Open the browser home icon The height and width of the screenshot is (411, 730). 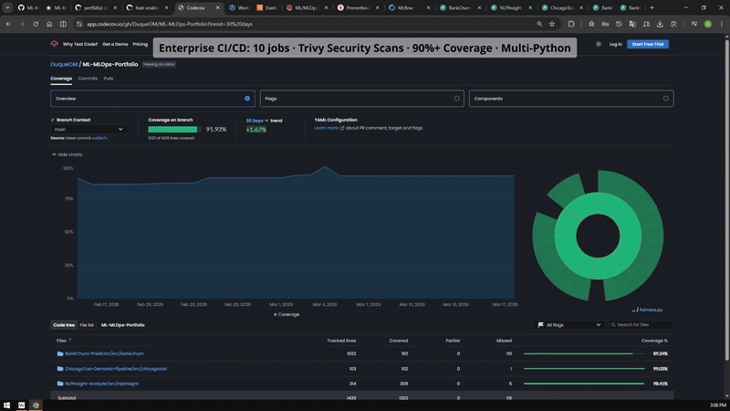pos(49,25)
